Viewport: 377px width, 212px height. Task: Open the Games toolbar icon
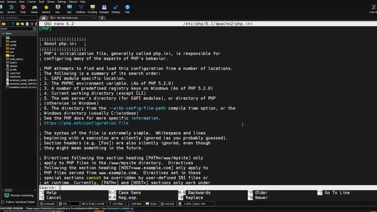click(x=34, y=9)
